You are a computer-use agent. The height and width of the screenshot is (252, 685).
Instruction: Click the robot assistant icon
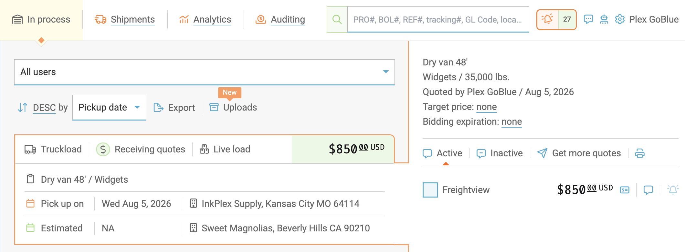tap(604, 19)
